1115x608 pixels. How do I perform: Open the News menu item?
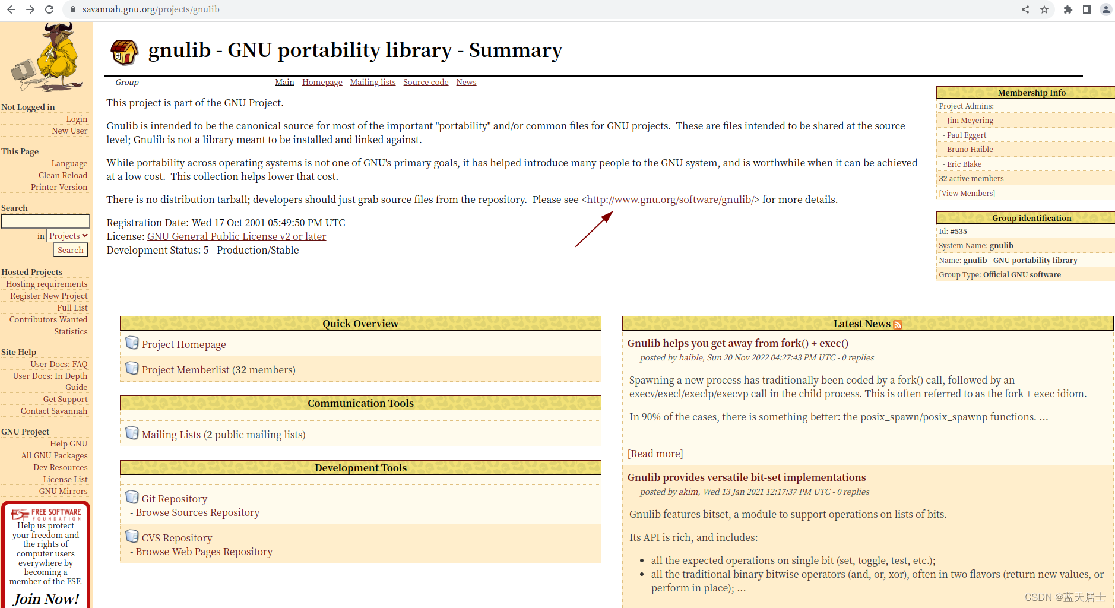tap(466, 82)
